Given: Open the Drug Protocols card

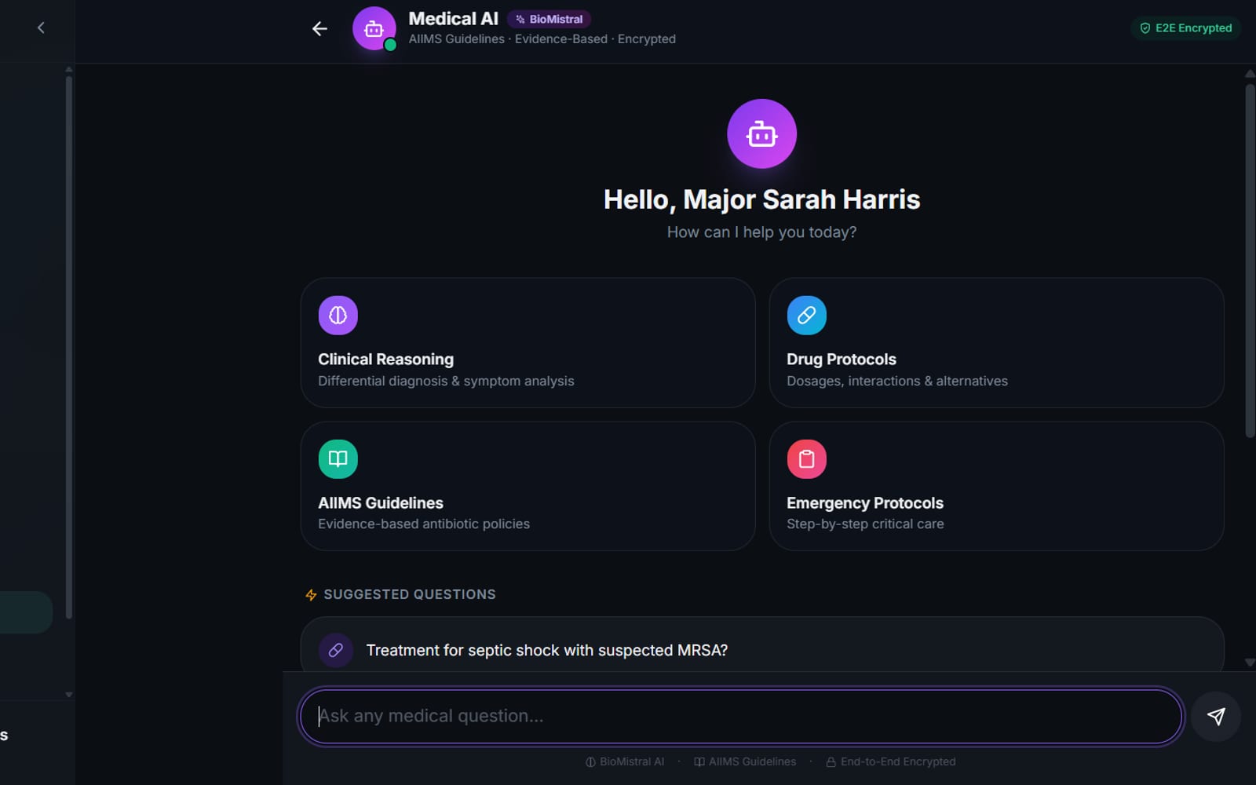Looking at the screenshot, I should [x=996, y=342].
